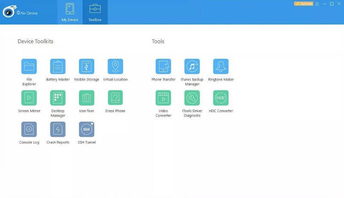Open Video Converter tool

(163, 98)
